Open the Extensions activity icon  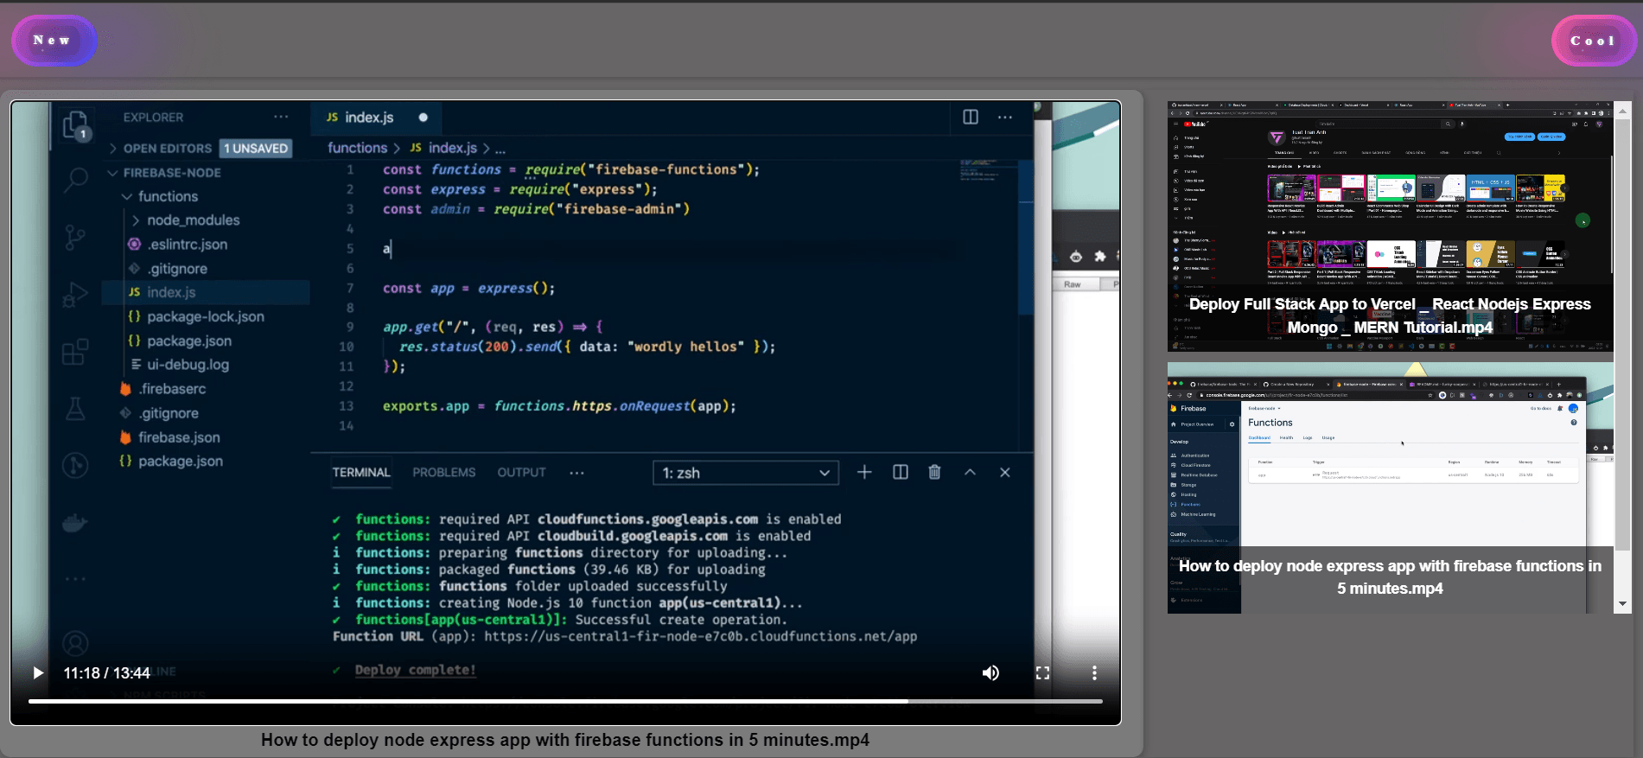76,352
